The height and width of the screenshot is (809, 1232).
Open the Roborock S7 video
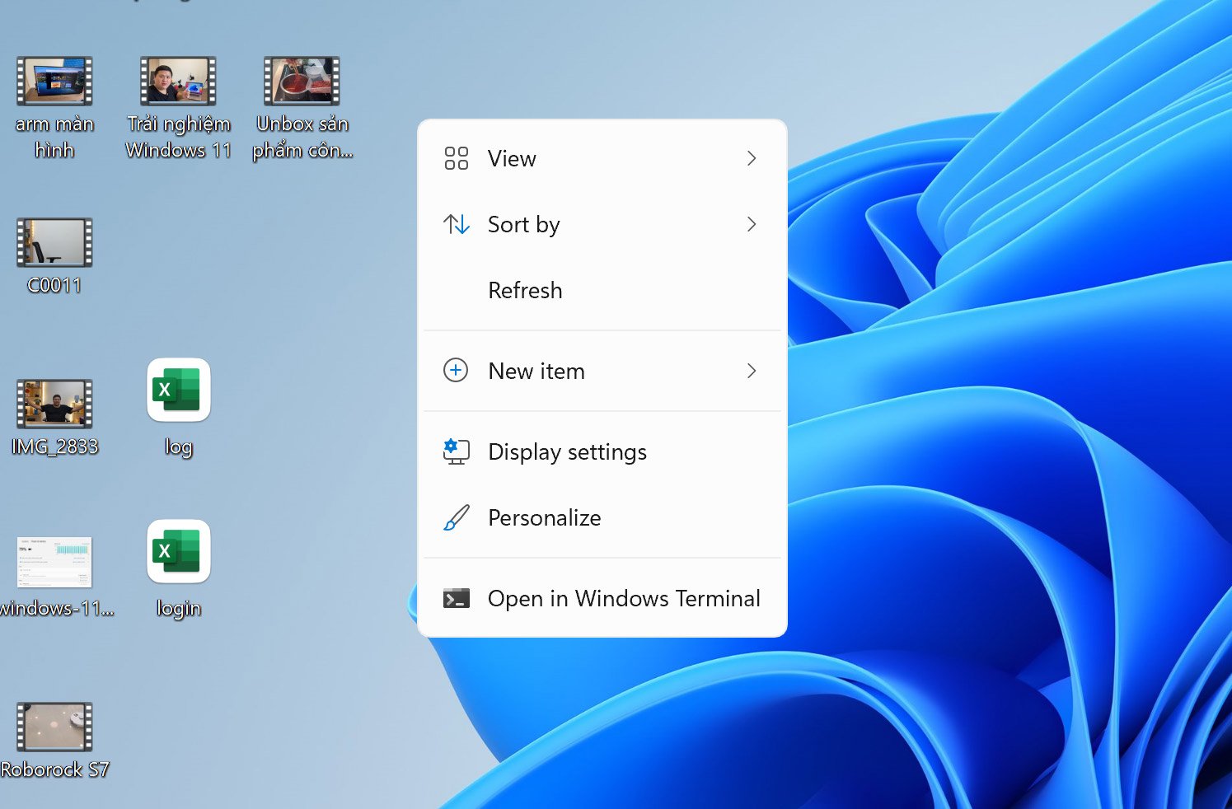pyautogui.click(x=54, y=725)
